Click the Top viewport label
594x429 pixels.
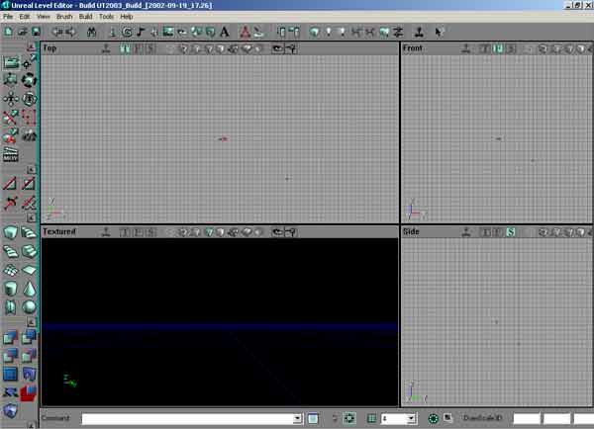(x=49, y=48)
